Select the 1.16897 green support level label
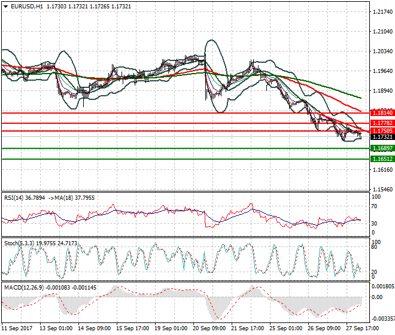395x335 pixels. click(x=382, y=148)
